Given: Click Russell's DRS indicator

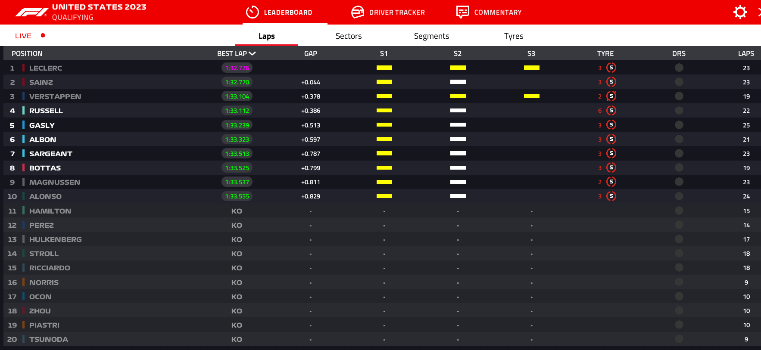Looking at the screenshot, I should [x=679, y=111].
